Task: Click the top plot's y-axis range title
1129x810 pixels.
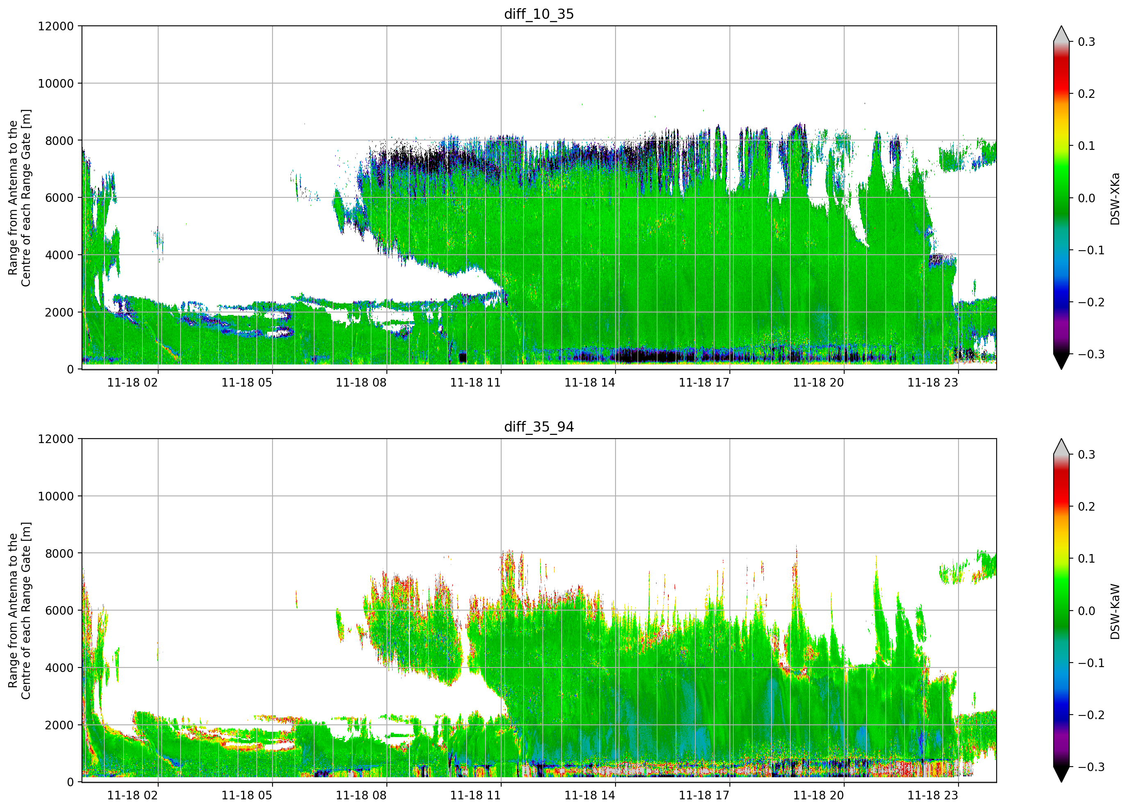Action: coord(19,197)
